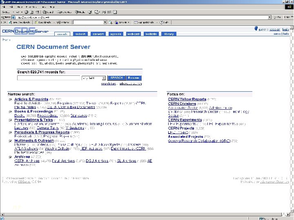294x220 pixels.
Task: Click the Downloads item in the links toolbar
Action: pyautogui.click(x=43, y=22)
